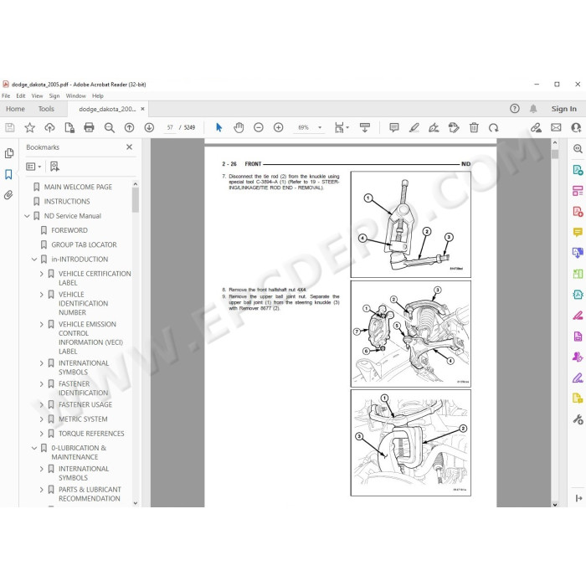Open the More Tools wrench icon
Viewport: 586px width, 586px height.
click(x=578, y=419)
